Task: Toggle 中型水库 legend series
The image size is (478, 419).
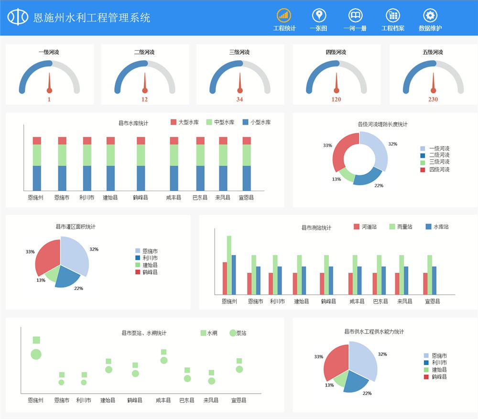Action: (x=209, y=122)
